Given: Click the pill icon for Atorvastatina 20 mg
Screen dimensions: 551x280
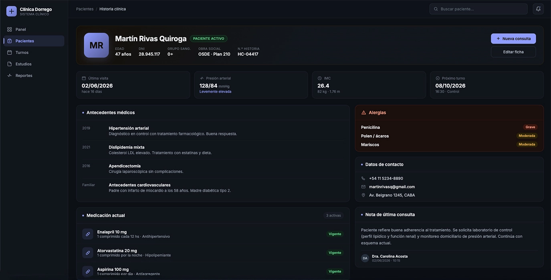Looking at the screenshot, I should [x=88, y=253].
